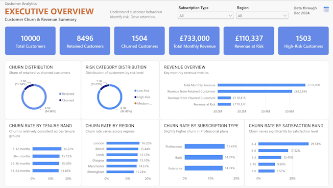
Task: Select the High-Risk Customers card
Action: 304,41
